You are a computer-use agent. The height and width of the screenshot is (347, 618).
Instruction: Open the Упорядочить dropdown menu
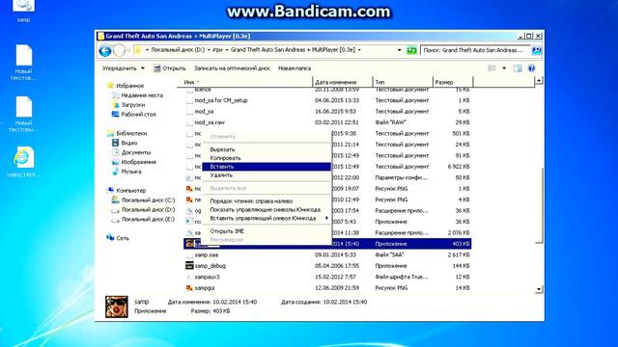(124, 68)
